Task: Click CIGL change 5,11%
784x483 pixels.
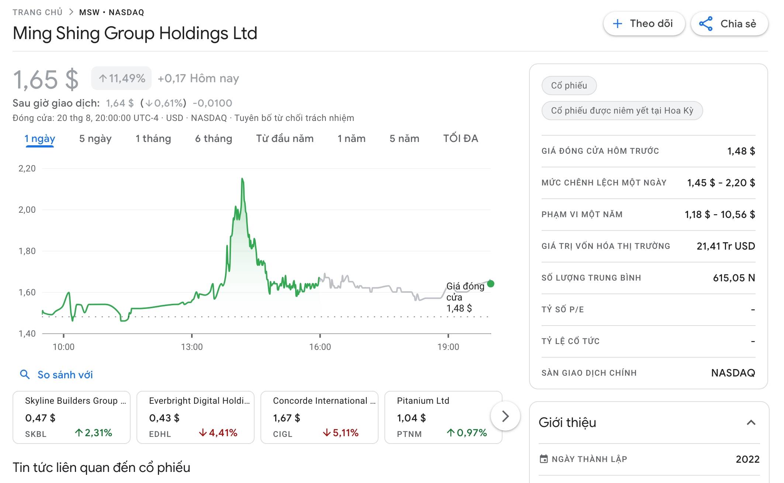Action: [x=341, y=433]
